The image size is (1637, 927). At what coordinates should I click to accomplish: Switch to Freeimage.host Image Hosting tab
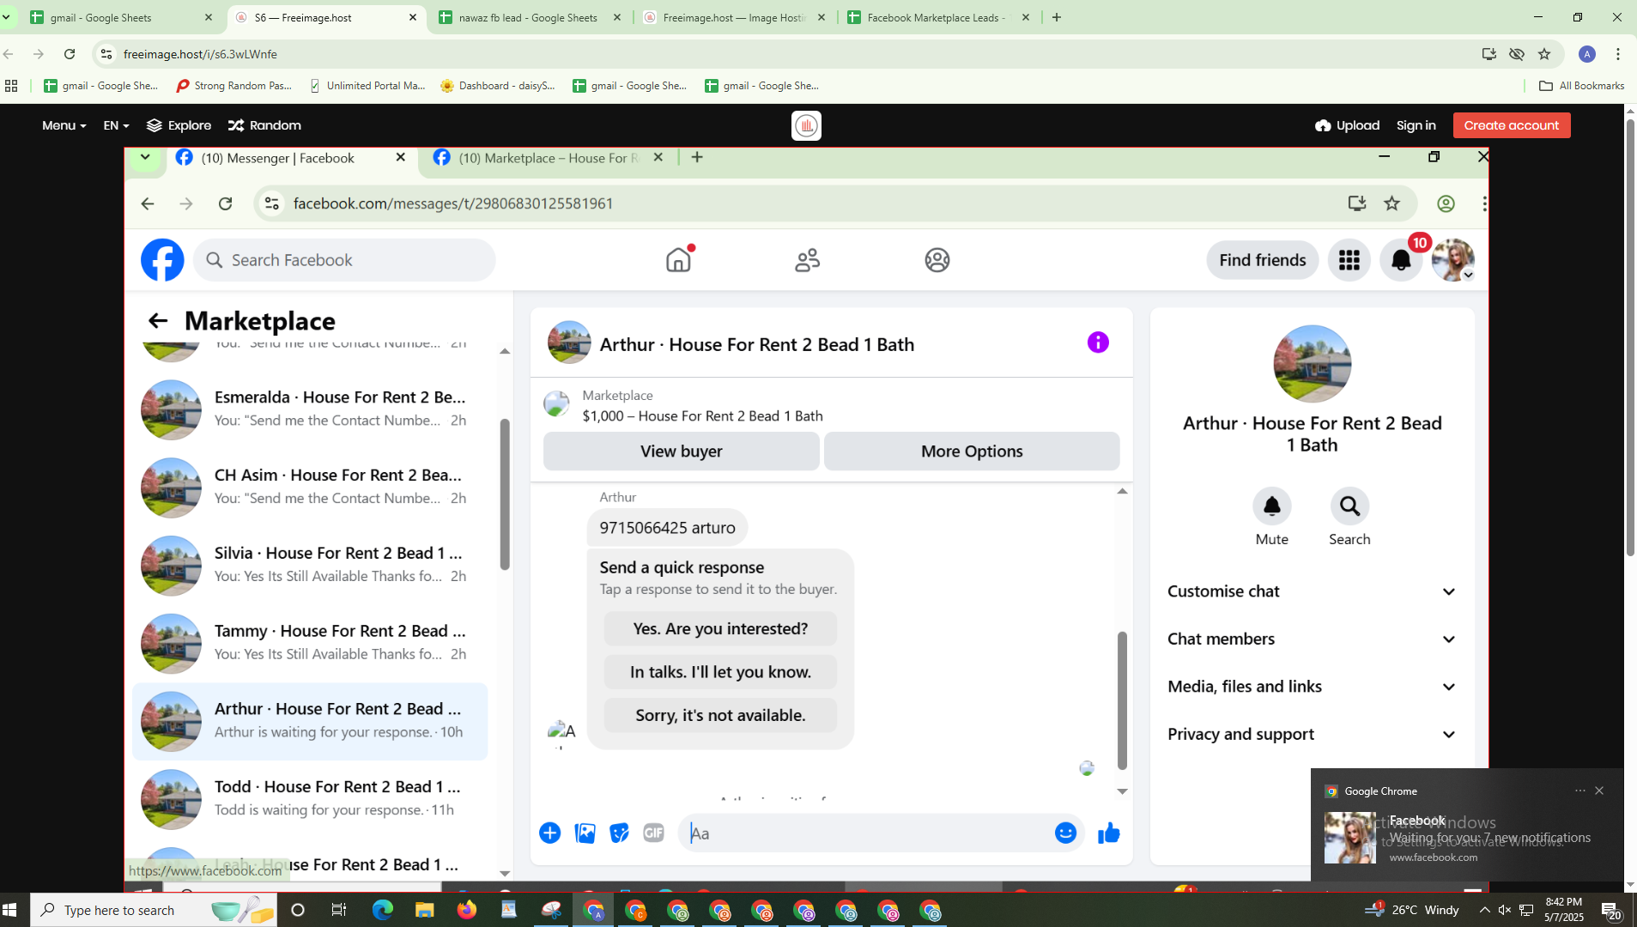pos(735,17)
